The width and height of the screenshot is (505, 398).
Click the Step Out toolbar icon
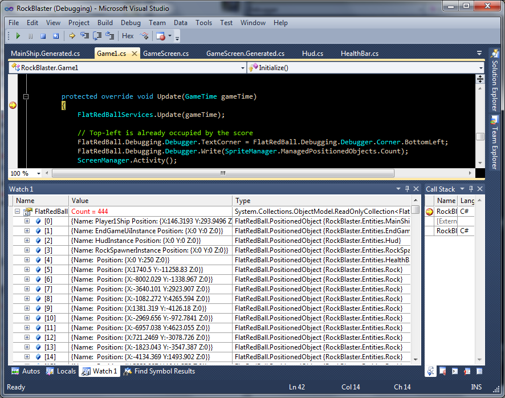click(x=110, y=36)
